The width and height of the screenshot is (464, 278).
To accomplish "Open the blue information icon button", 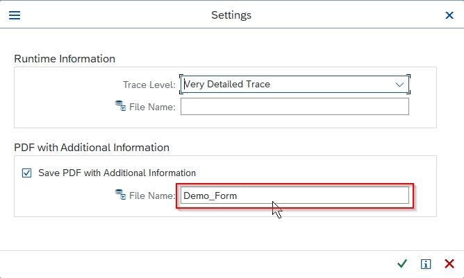I will [x=426, y=264].
